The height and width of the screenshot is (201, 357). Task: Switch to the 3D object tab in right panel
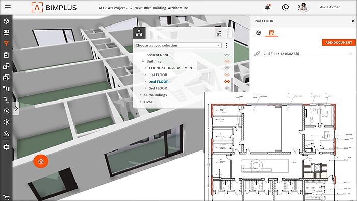point(259,33)
